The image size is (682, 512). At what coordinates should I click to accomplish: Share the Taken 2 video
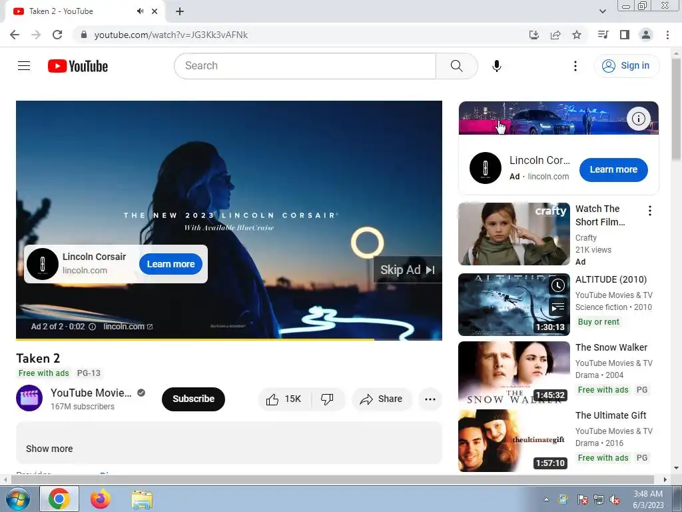[x=381, y=399]
